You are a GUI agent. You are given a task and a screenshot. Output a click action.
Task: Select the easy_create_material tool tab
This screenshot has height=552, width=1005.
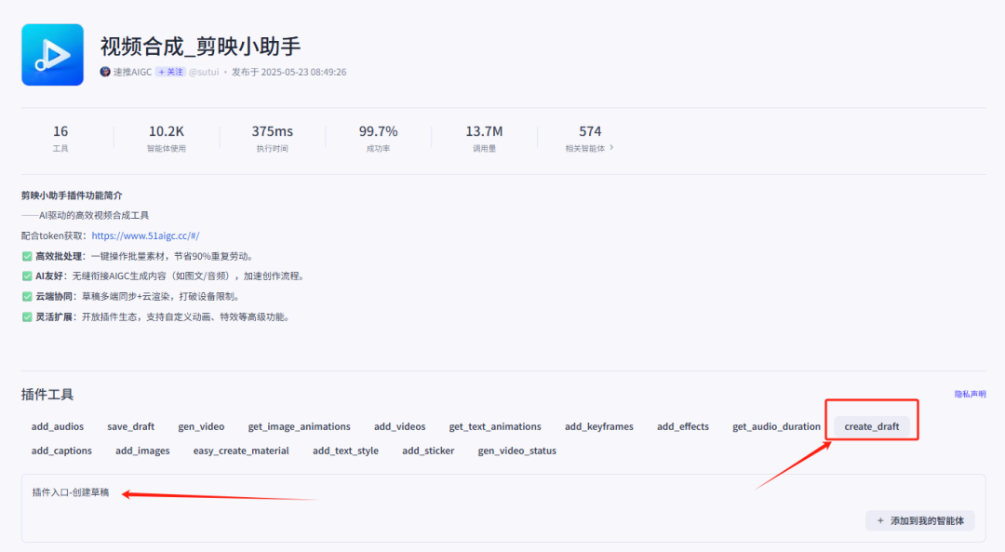tap(241, 451)
